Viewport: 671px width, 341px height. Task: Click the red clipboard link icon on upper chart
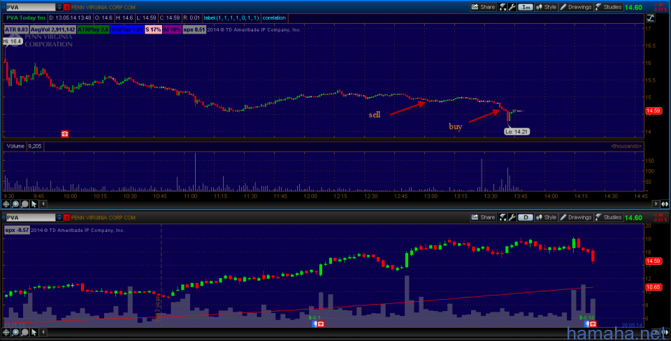tap(67, 7)
